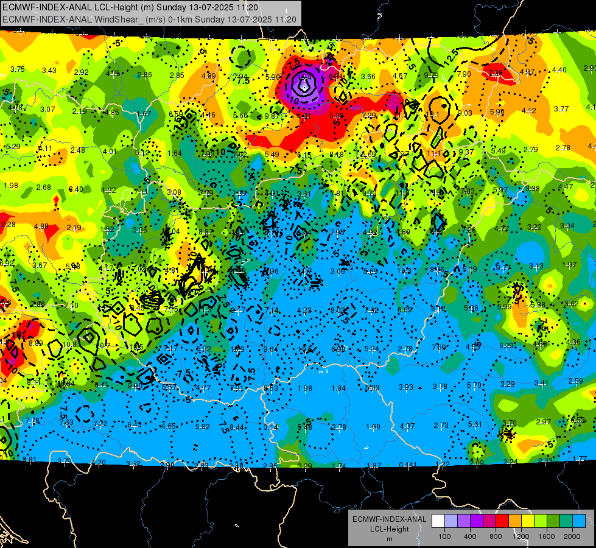596x548 pixels.
Task: Click the white legend swatch below 100
Action: pos(438,521)
